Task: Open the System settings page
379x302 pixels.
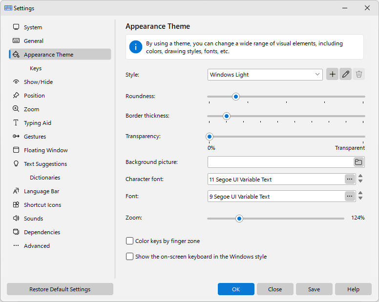Action: (x=60, y=27)
